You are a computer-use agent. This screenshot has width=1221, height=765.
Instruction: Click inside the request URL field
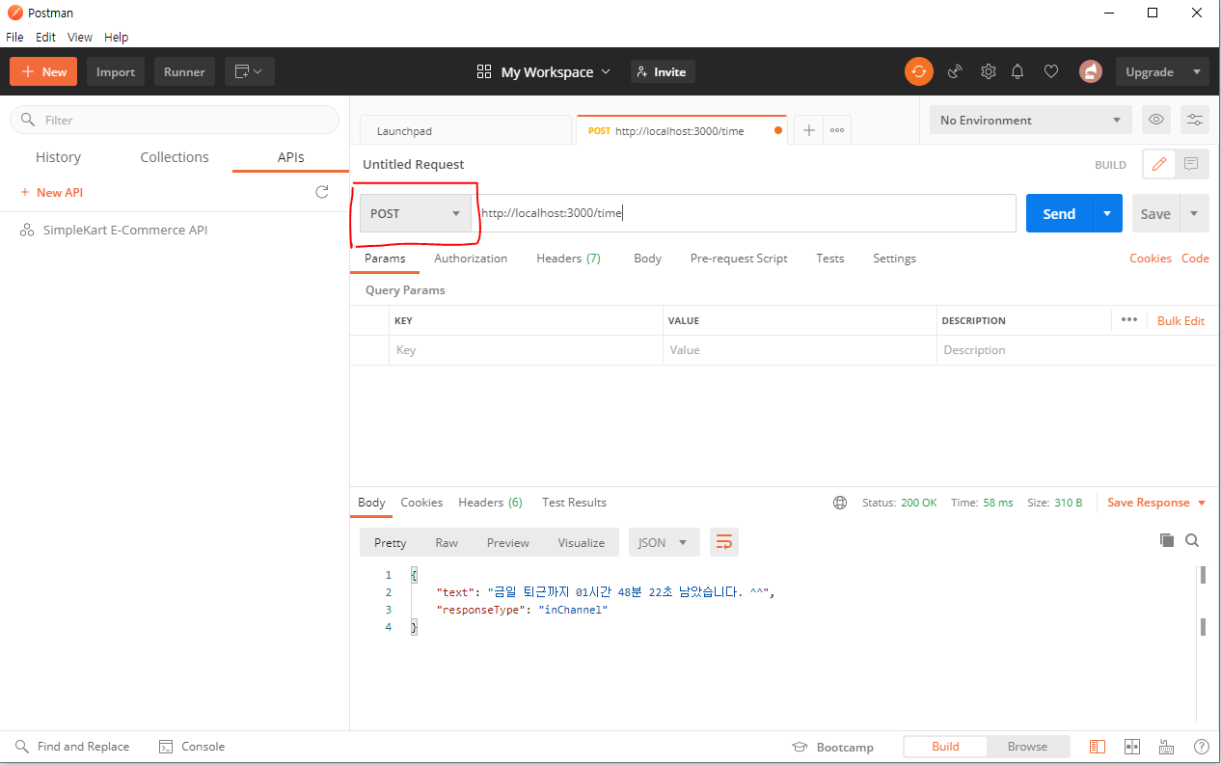tap(675, 213)
